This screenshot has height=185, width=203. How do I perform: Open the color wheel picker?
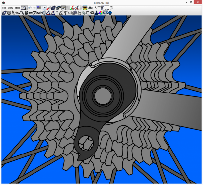click(101, 13)
